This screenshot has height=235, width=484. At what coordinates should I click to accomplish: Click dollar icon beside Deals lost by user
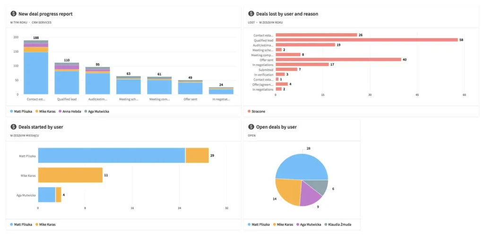pyautogui.click(x=251, y=14)
